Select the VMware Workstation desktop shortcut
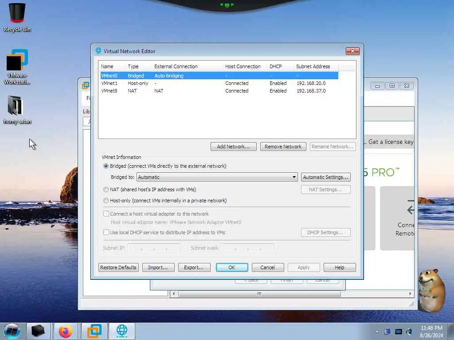454x340 pixels. click(x=17, y=66)
